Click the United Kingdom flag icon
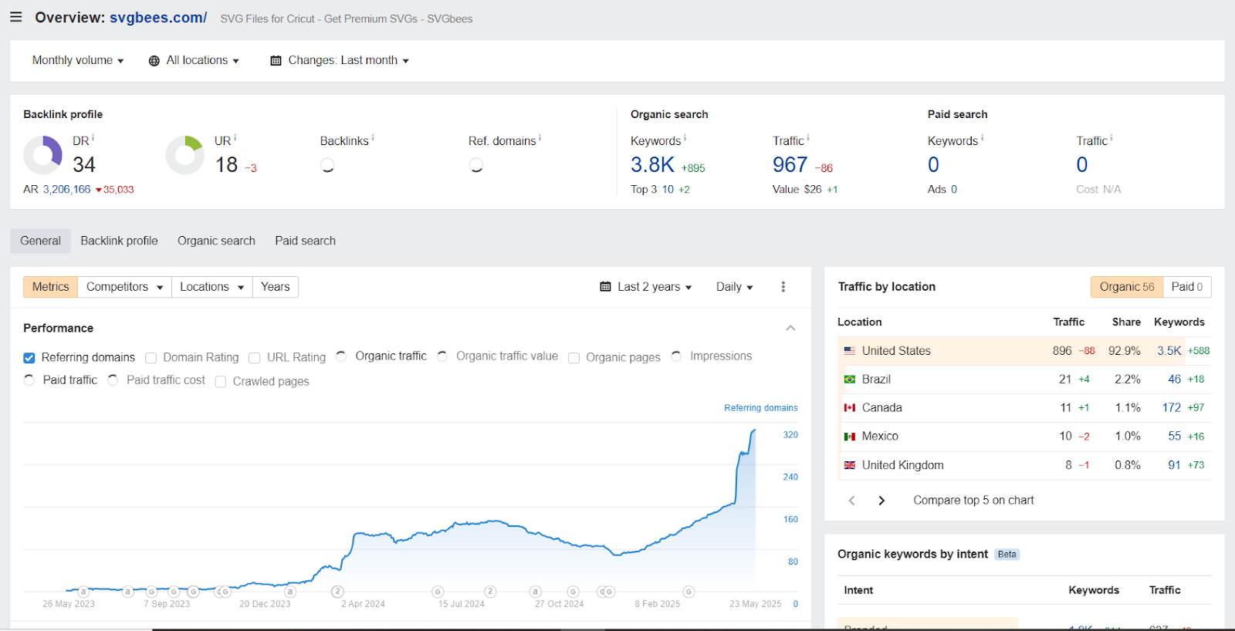 tap(850, 465)
